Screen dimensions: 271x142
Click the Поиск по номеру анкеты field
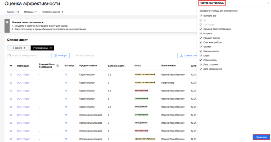(30, 55)
